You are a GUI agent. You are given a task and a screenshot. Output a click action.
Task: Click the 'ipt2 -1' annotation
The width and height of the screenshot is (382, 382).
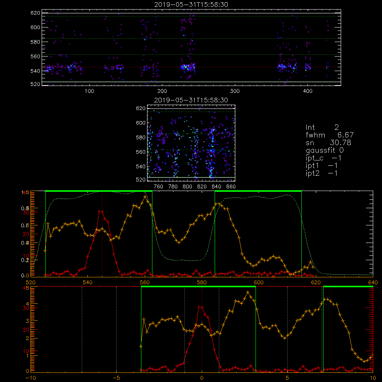[x=322, y=173]
